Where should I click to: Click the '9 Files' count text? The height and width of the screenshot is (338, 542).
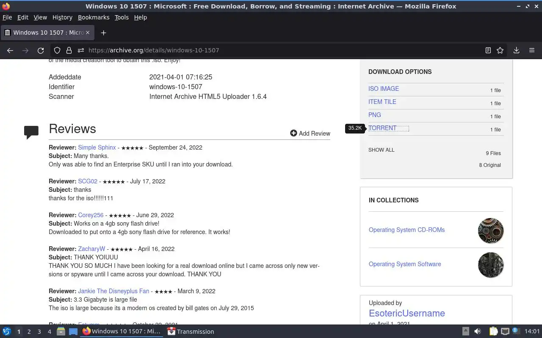click(x=493, y=153)
